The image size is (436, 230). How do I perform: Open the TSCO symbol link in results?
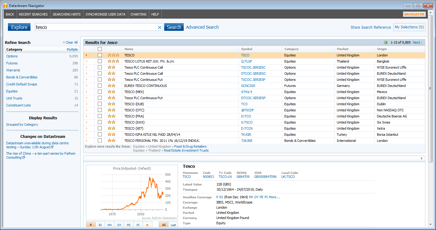coord(245,55)
